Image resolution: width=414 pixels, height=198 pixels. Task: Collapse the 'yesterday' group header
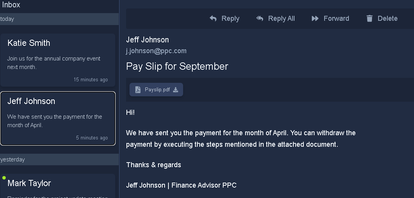click(x=59, y=159)
